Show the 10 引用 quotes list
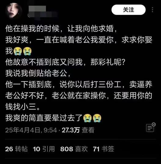The height and width of the screenshot is (164, 161). 44,149
